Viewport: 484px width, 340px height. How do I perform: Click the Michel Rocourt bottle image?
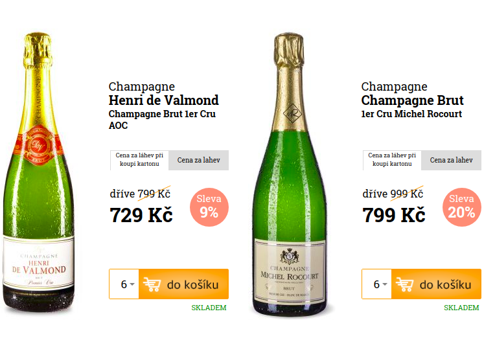pyautogui.click(x=289, y=175)
